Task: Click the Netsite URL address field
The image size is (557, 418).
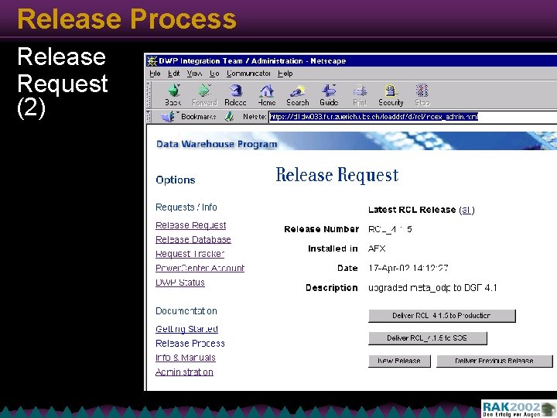Action: 412,117
